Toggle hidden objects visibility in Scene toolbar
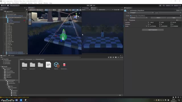This screenshot has width=182, height=102. tap(77, 10)
